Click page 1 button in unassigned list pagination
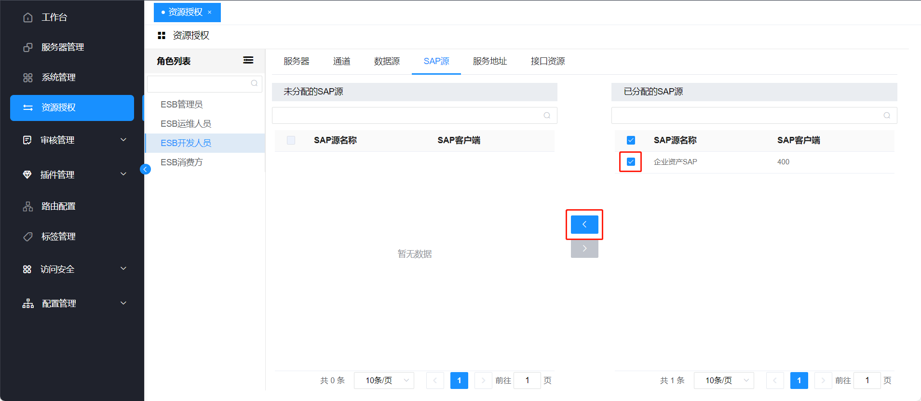Screen dimensions: 921x401 coord(459,380)
